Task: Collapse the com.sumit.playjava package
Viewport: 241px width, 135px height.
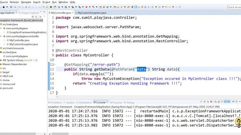Action: (x=1, y=28)
